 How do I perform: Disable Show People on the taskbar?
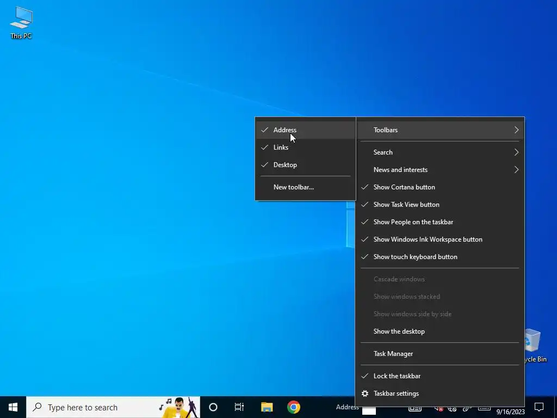[440, 222]
